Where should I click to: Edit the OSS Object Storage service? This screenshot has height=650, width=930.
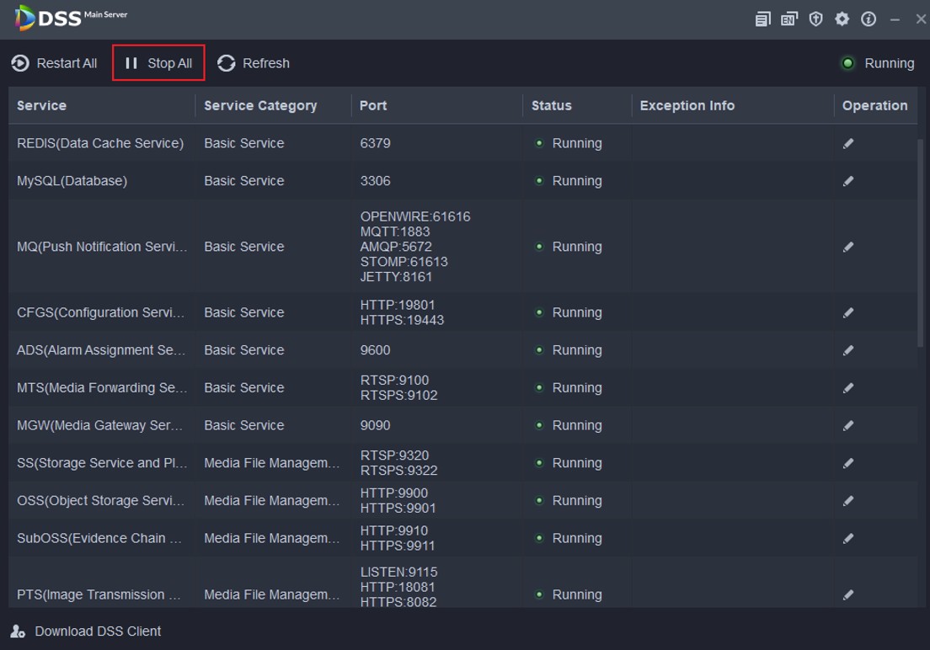[x=848, y=501]
